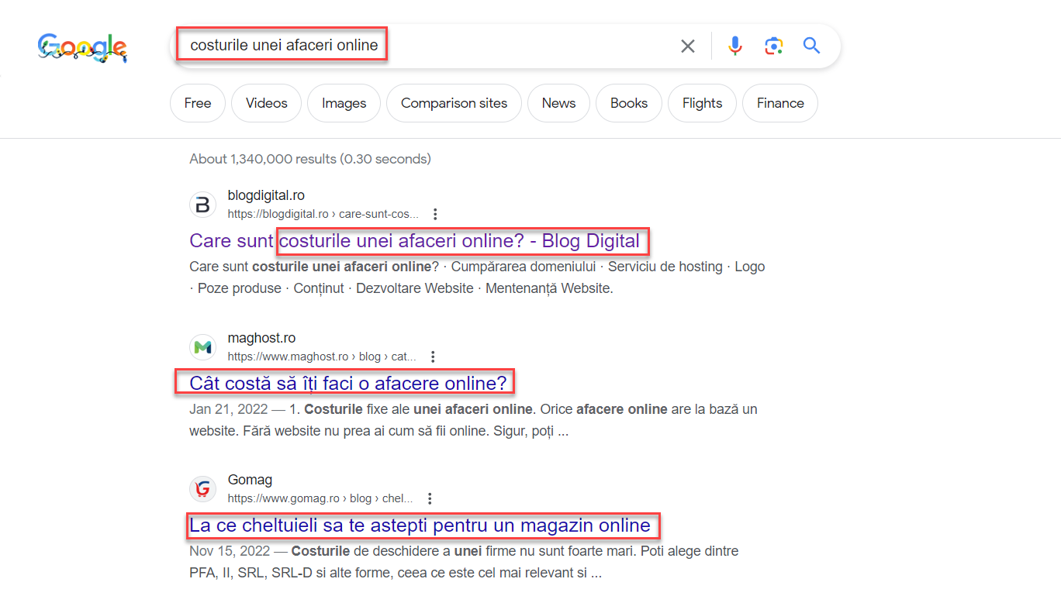Click the Gomag site favicon
Screen dimensions: 1061x603
[x=202, y=488]
